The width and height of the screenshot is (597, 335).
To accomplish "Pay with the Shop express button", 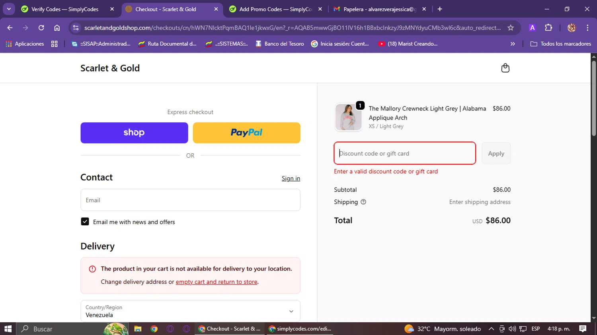I will [x=134, y=133].
